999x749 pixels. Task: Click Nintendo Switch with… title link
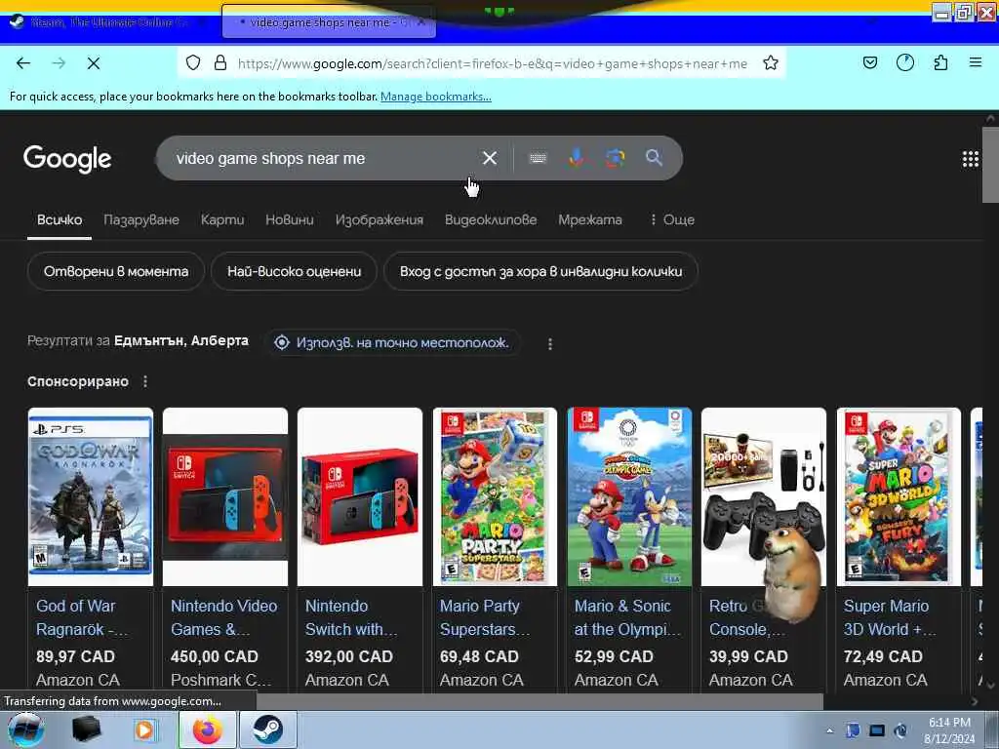click(x=351, y=617)
